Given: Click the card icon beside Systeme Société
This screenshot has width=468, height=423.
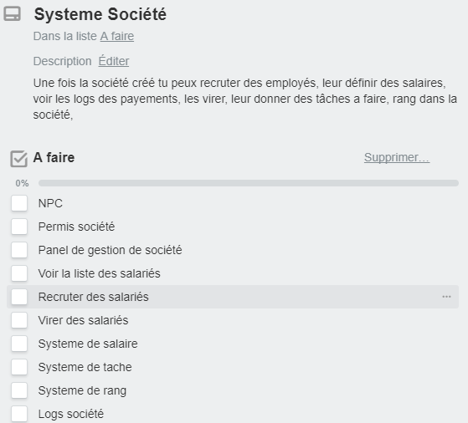Looking at the screenshot, I should (13, 14).
